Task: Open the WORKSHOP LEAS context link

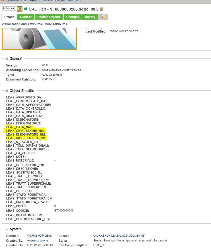Action: tap(40, 236)
